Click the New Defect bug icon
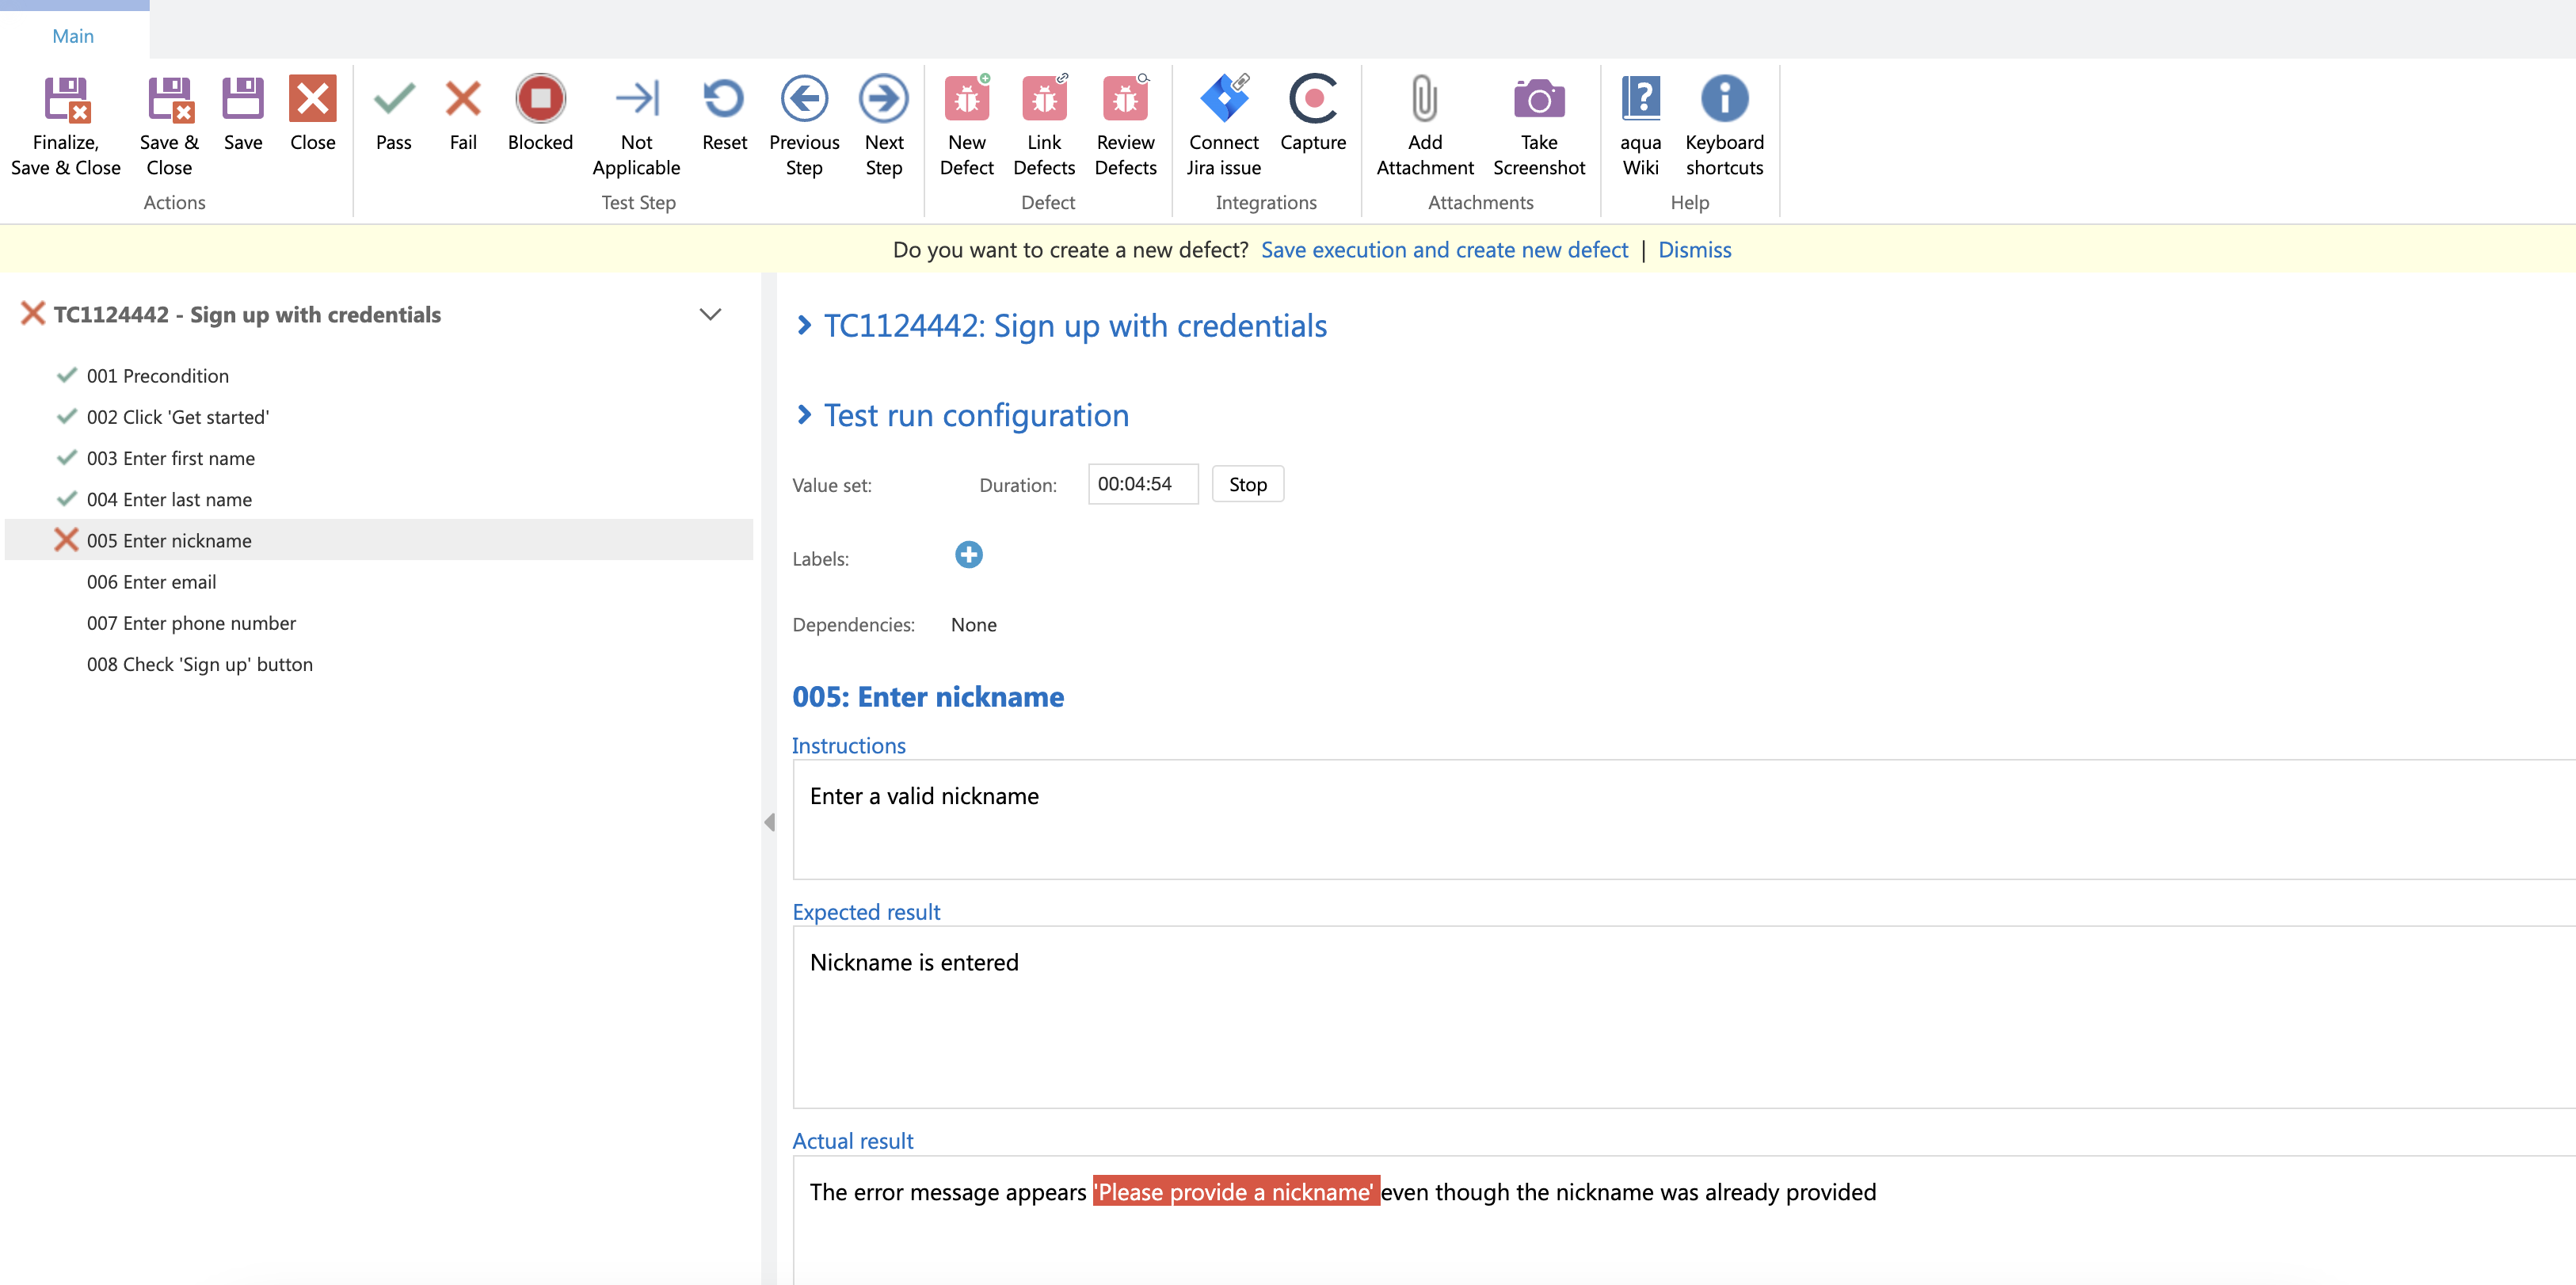 pos(966,99)
